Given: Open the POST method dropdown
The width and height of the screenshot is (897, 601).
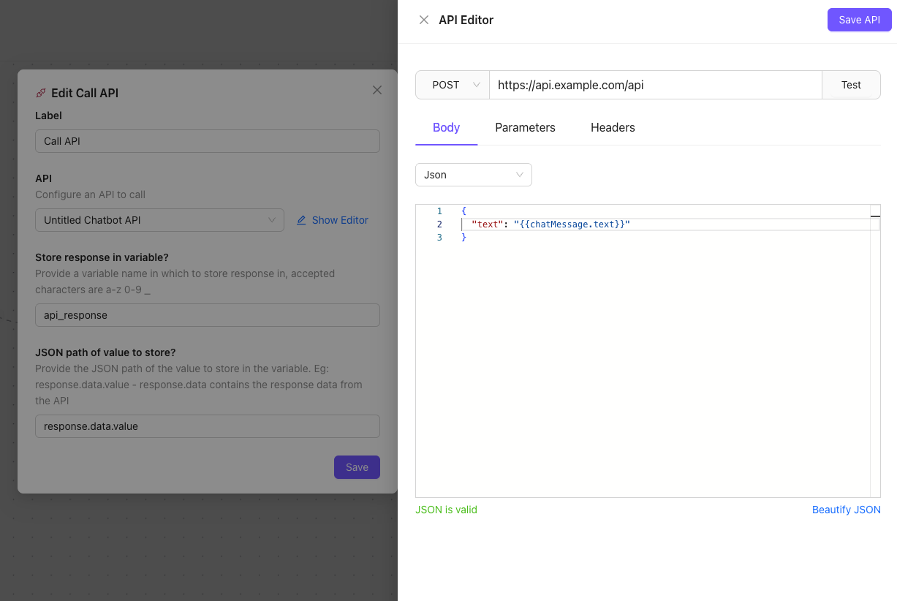Looking at the screenshot, I should [453, 85].
